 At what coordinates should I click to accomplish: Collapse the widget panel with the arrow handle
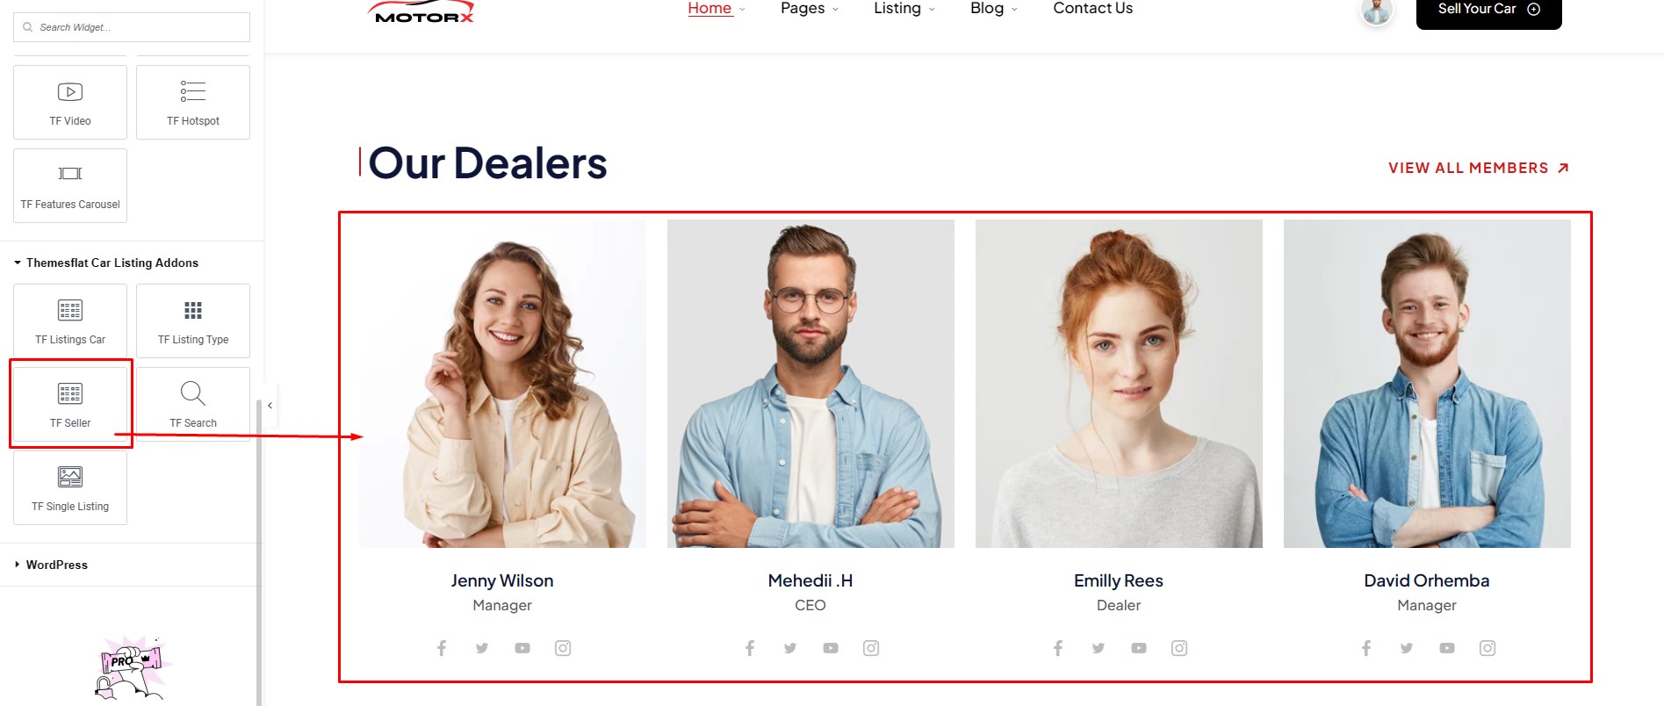coord(270,406)
